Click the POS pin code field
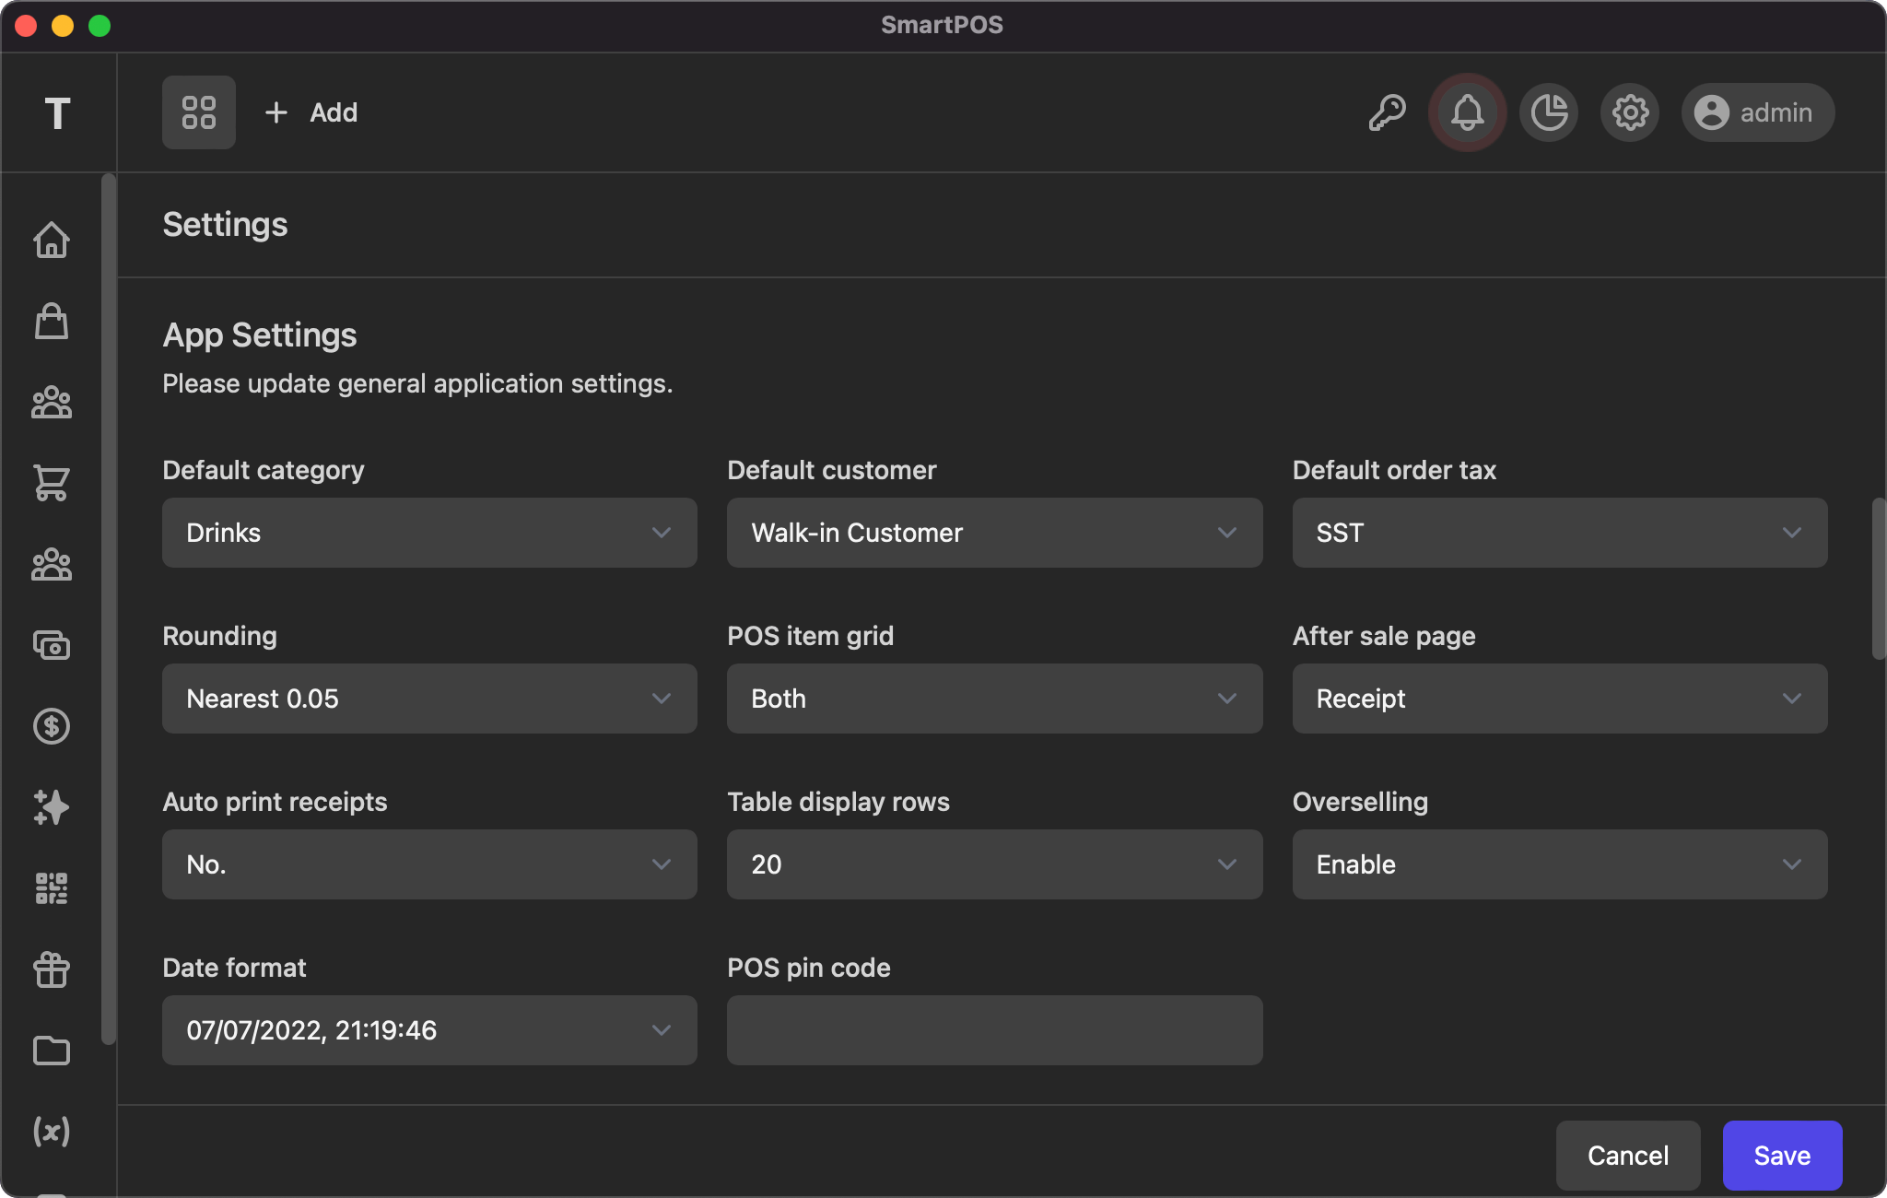This screenshot has width=1887, height=1198. click(x=994, y=1030)
